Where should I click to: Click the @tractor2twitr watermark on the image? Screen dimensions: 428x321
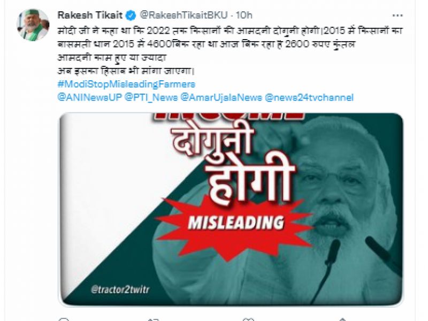coord(120,289)
